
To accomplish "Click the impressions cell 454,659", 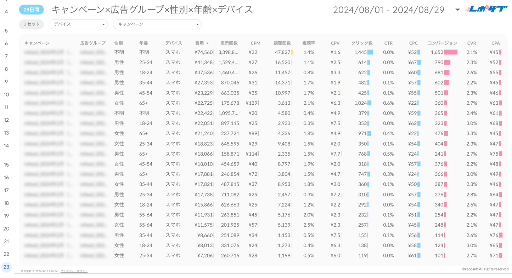I will coord(230,164).
